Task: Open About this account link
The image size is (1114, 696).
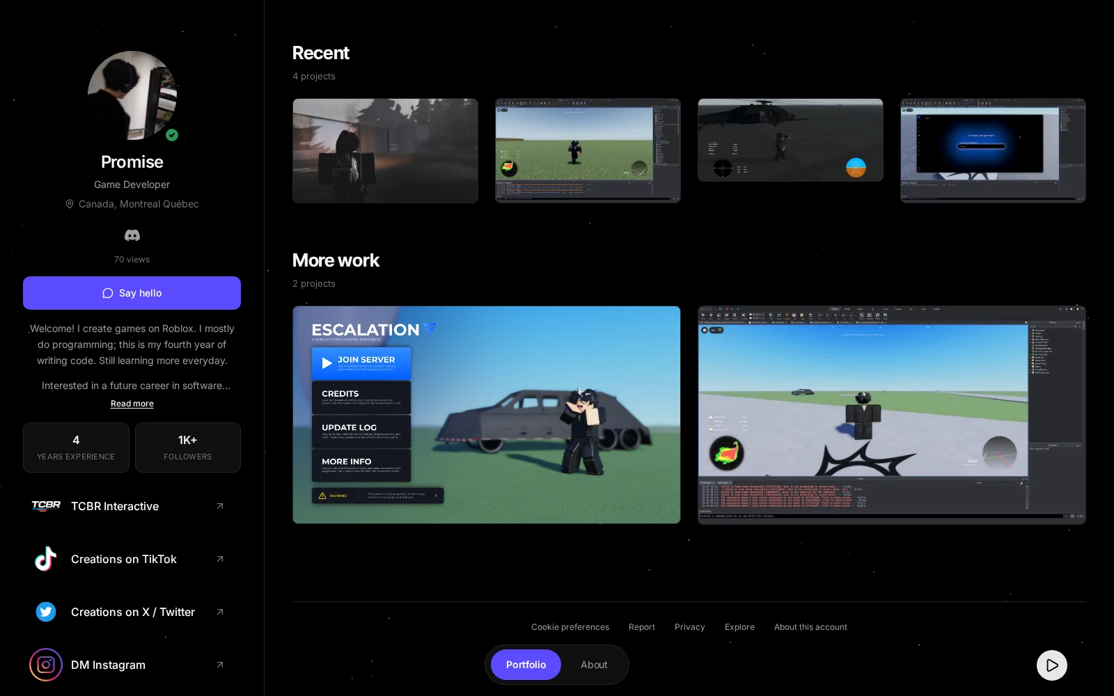Action: click(810, 627)
